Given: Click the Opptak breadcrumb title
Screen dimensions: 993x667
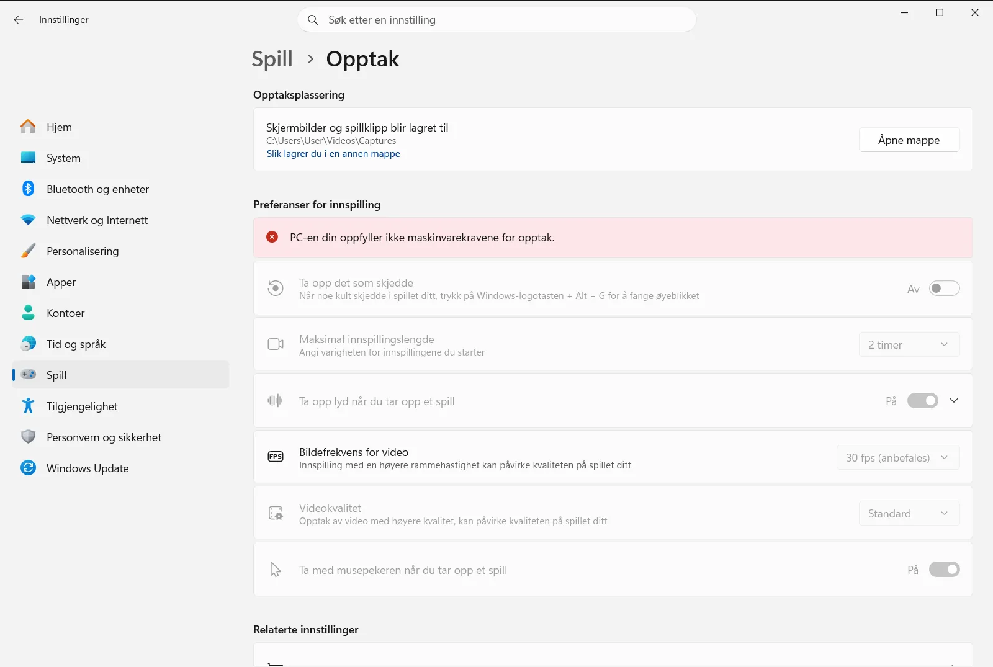Looking at the screenshot, I should [362, 59].
